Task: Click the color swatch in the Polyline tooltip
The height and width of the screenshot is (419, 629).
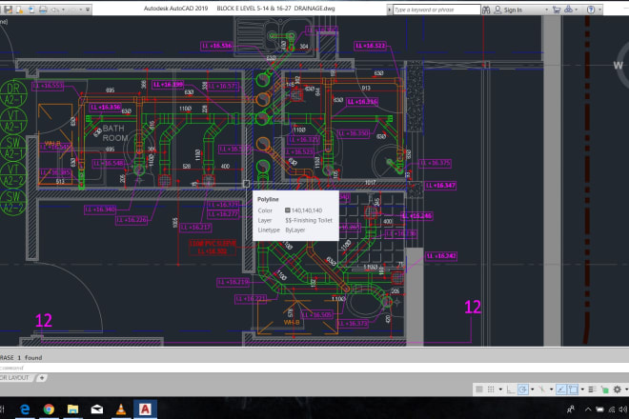Action: tap(287, 210)
